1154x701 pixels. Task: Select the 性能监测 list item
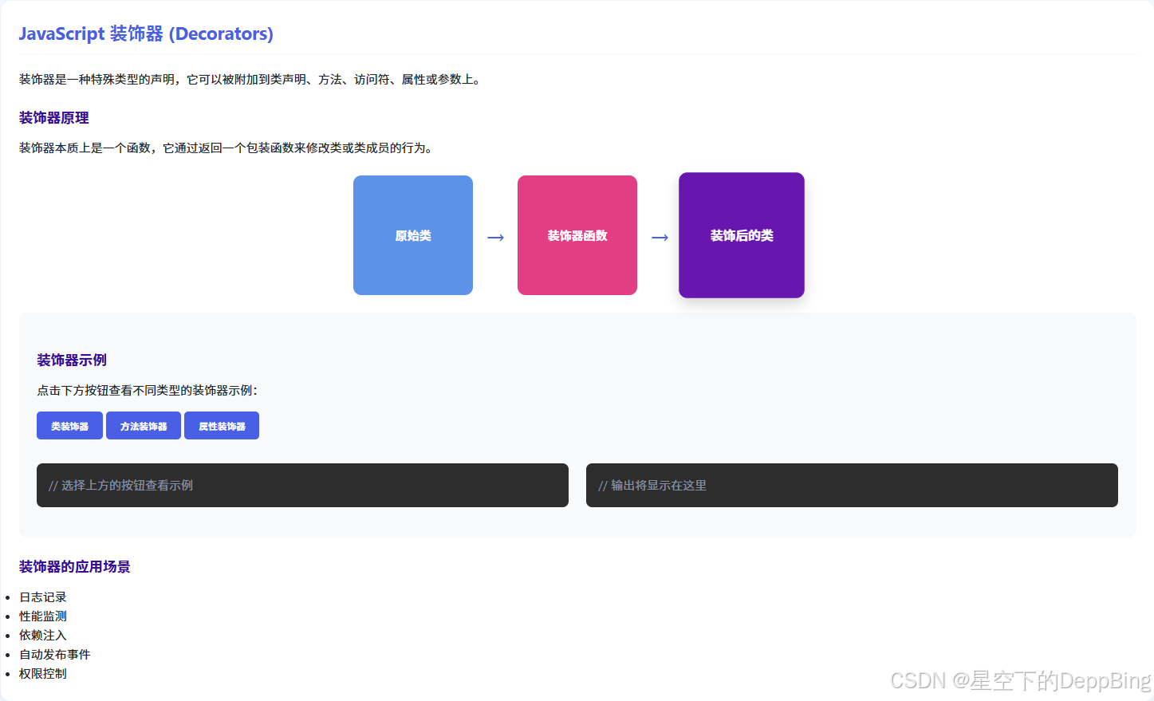pos(42,616)
